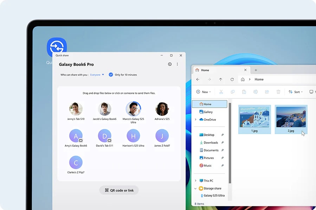Viewport: 316px width, 210px height.
Task: Send to Amy's Galaxy Book6
Action: 76,138
